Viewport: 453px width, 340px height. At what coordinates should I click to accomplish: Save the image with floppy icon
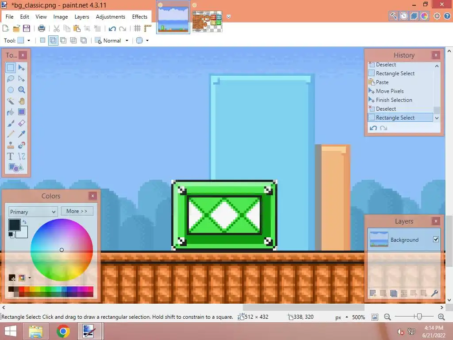[27, 28]
